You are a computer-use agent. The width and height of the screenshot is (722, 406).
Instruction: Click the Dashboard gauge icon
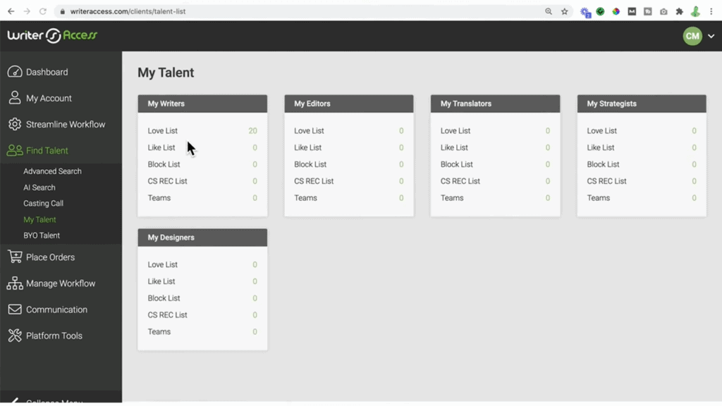tap(14, 72)
